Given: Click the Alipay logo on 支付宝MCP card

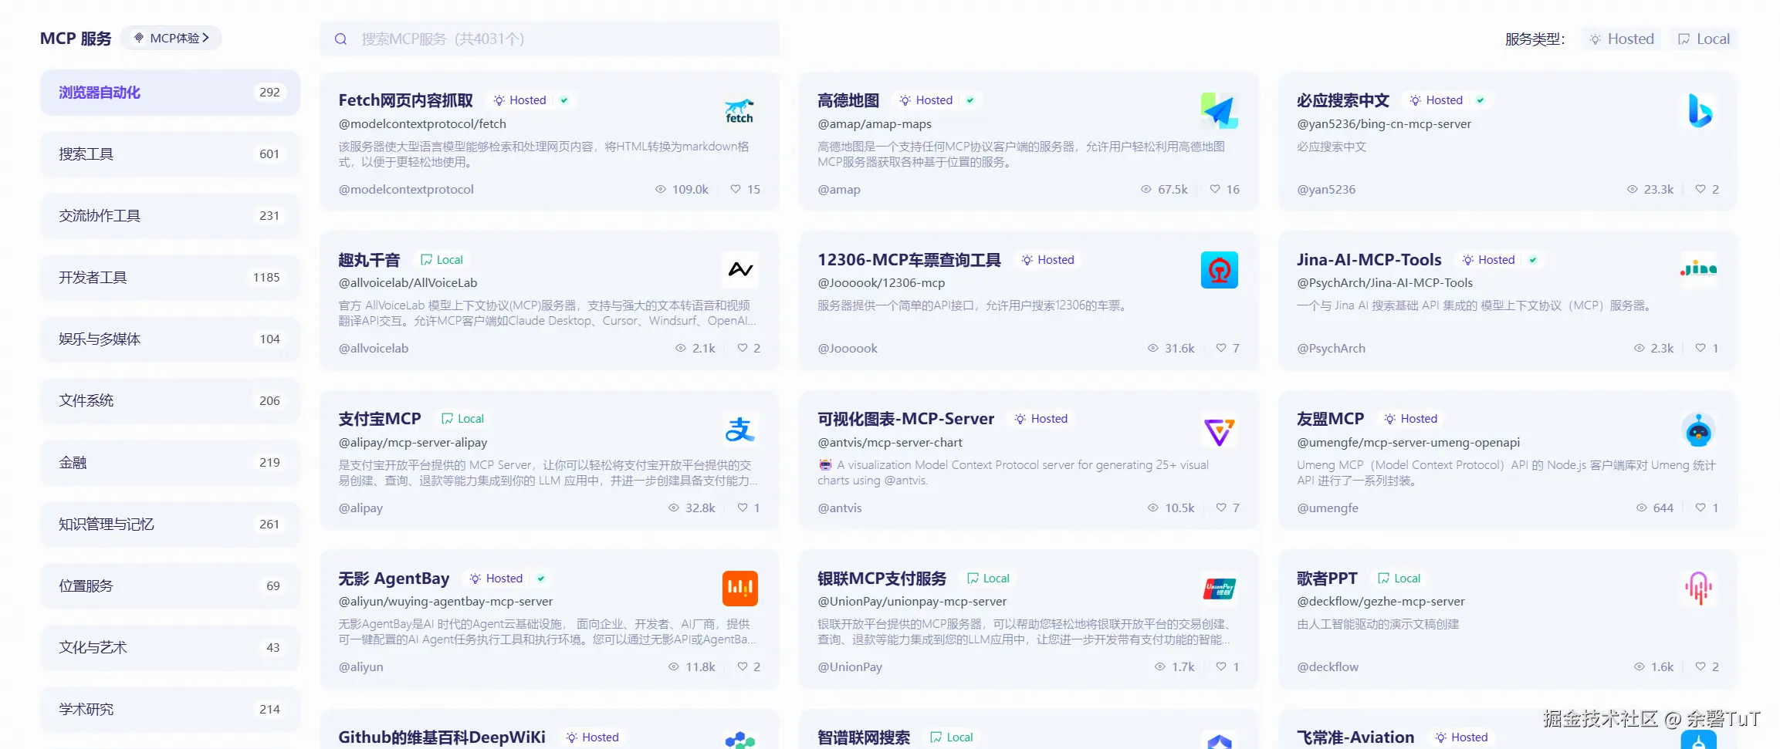Looking at the screenshot, I should [x=739, y=430].
